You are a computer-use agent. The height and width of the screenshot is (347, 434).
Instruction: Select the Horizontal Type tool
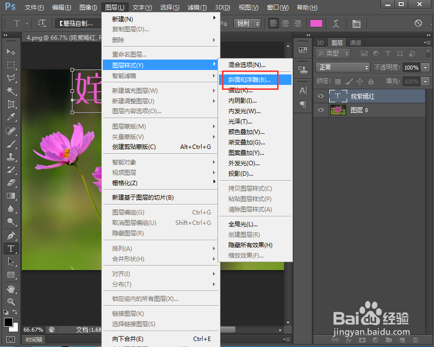(11, 248)
